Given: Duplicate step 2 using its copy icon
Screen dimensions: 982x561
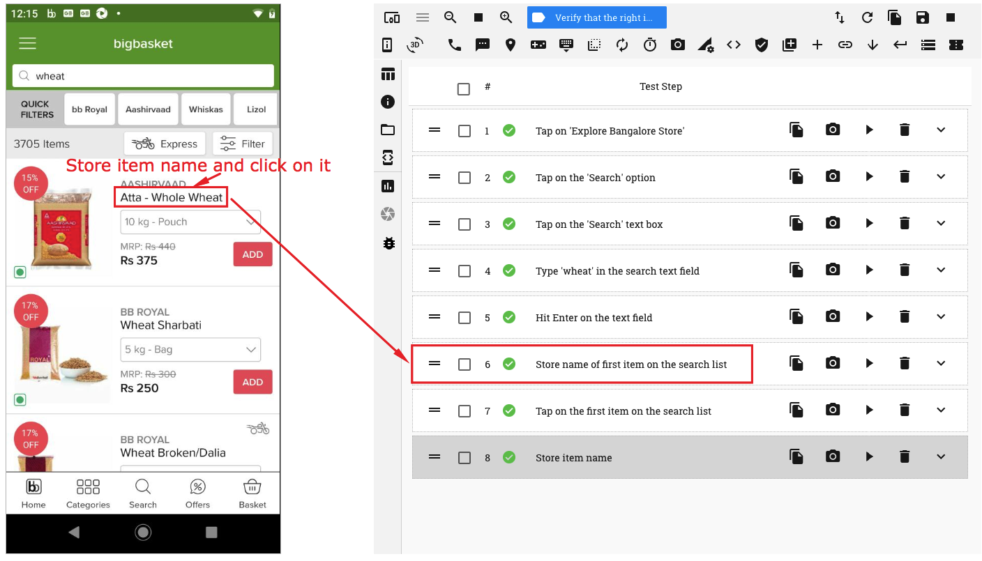Looking at the screenshot, I should 796,177.
